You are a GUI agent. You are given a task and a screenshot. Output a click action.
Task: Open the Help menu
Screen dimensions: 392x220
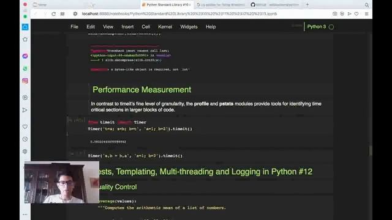(x=211, y=27)
